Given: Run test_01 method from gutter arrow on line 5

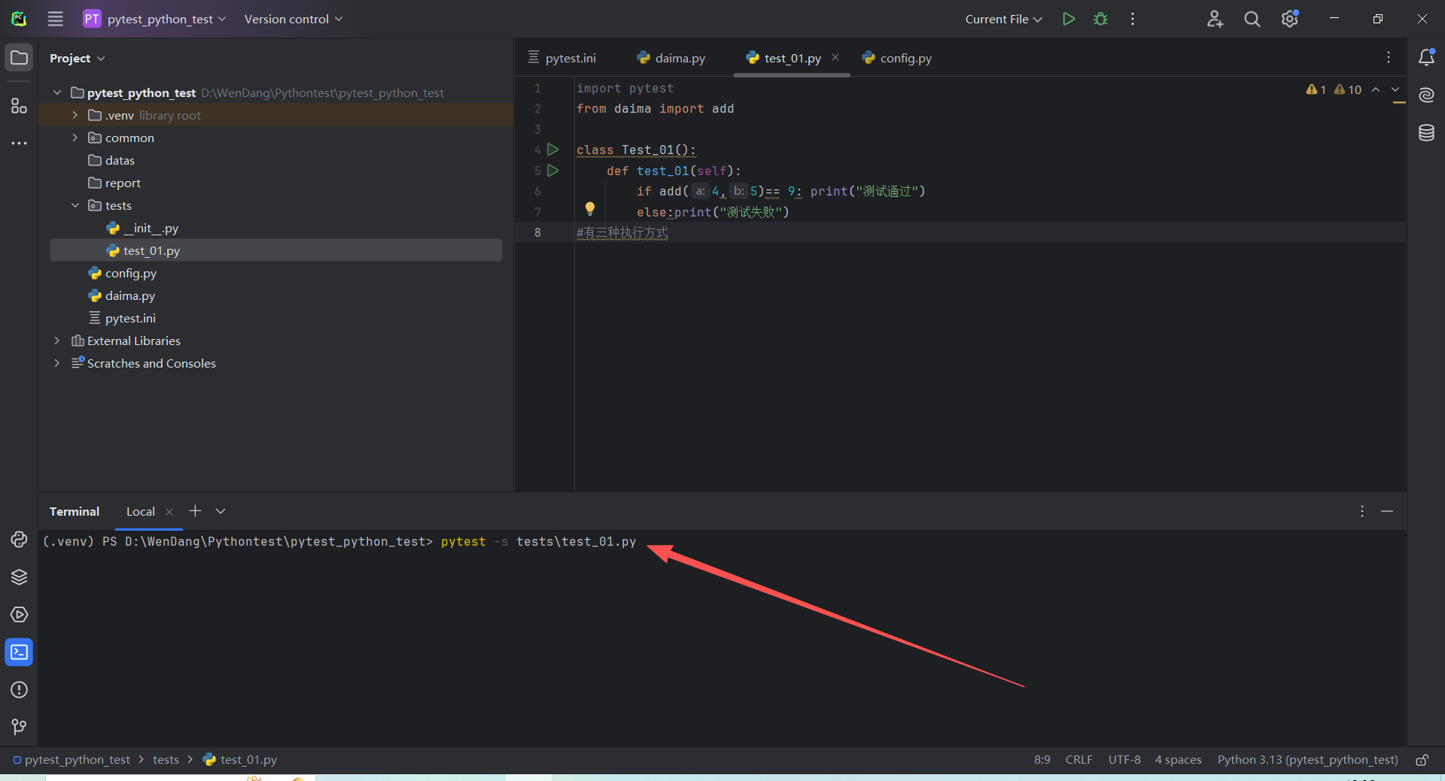Looking at the screenshot, I should coord(553,171).
